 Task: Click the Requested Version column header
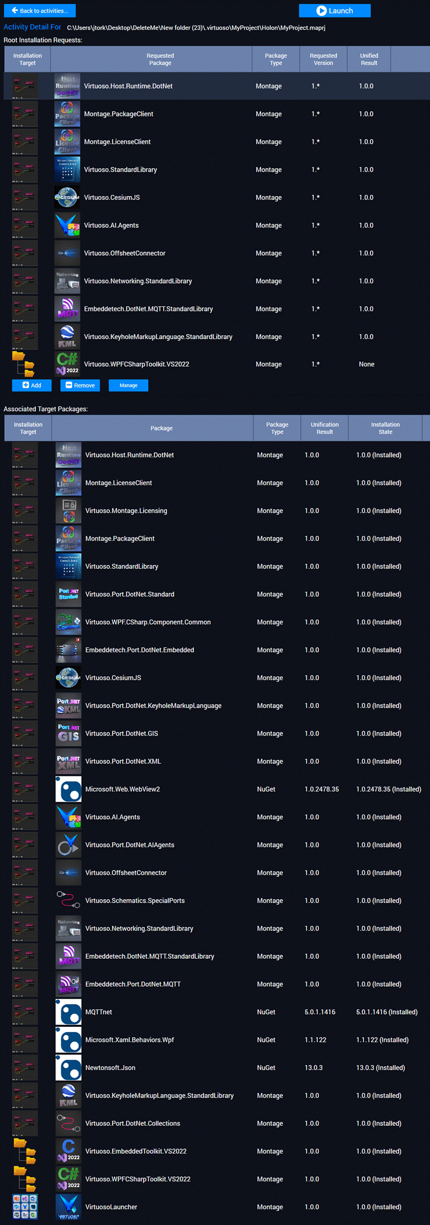tap(323, 59)
